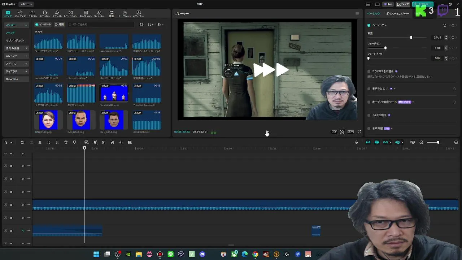This screenshot has height=260, width=462.
Task: Click the フェードアウト slider handle
Action: tap(369, 58)
